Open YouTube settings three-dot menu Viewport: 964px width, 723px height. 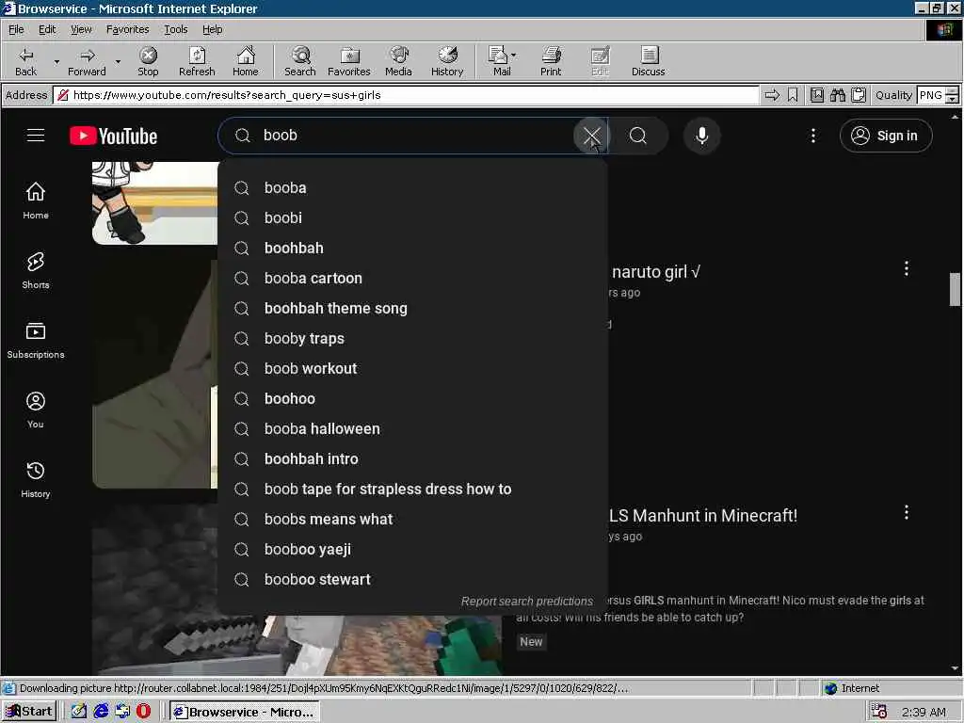[x=812, y=136]
